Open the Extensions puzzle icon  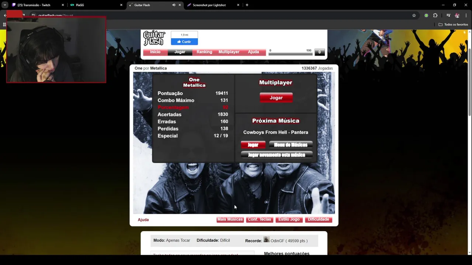coord(435,15)
